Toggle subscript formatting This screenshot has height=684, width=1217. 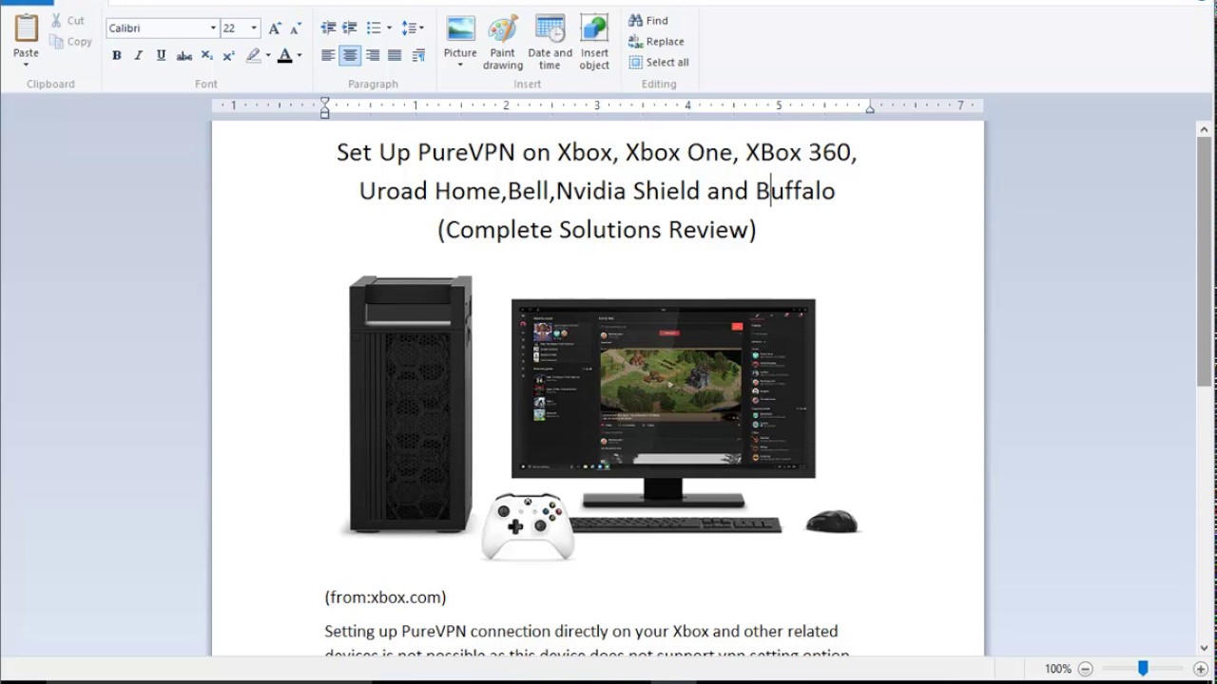tap(207, 56)
